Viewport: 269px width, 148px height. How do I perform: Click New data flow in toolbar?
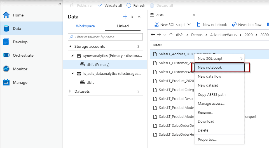[x=247, y=25]
